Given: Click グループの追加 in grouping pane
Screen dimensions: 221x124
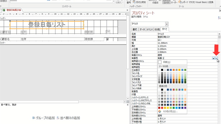Looking at the screenshot, I should (x=44, y=118).
